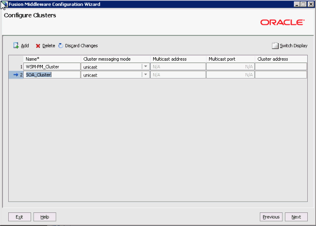Select row number 1 header
Screen dimensions: 316x226
point(16,66)
